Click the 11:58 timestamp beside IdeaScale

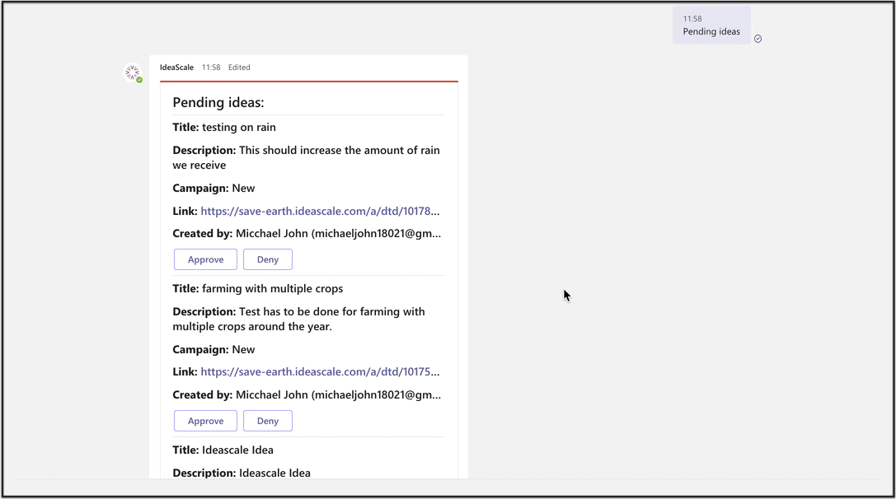point(211,68)
